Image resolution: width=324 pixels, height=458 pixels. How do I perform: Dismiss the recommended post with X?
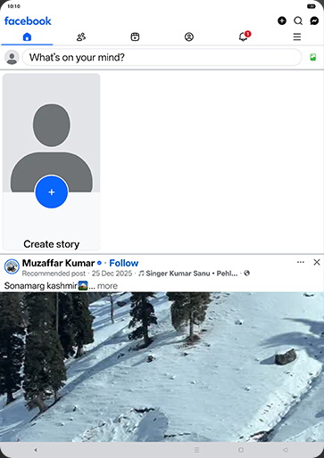[317, 262]
